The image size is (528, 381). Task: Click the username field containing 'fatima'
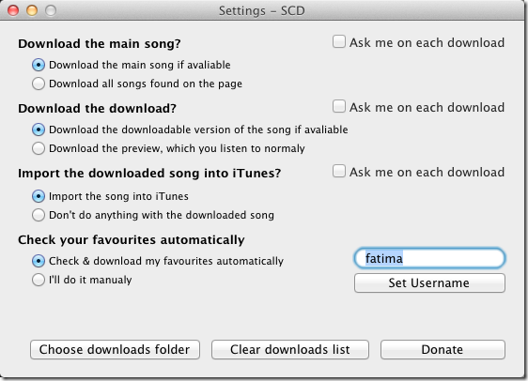coord(429,258)
